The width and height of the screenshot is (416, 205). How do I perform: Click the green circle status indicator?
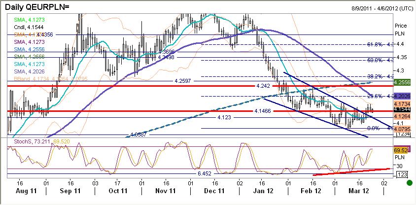[x=410, y=183]
